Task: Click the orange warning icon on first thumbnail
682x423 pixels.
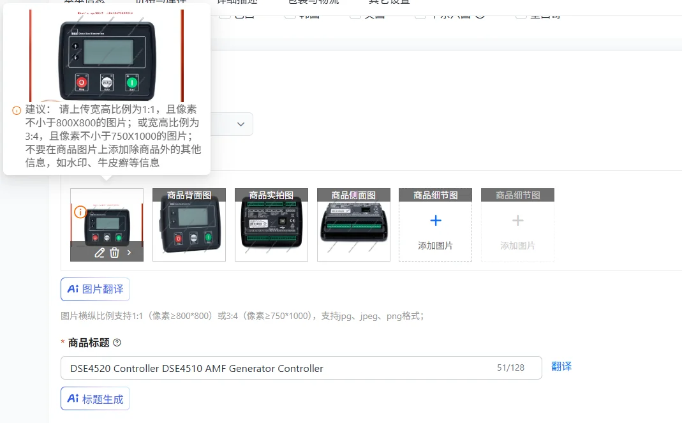Action: coord(80,212)
